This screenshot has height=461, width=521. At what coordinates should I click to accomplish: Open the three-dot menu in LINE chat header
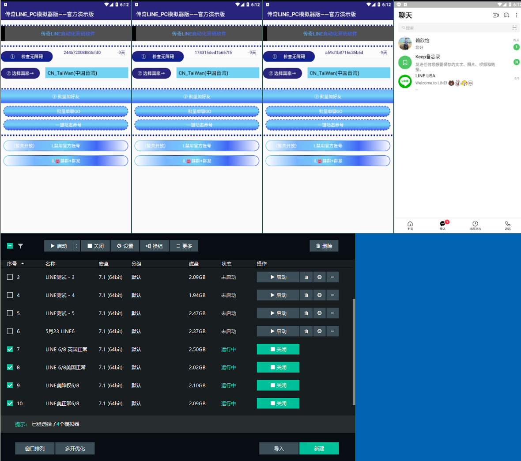pos(516,15)
